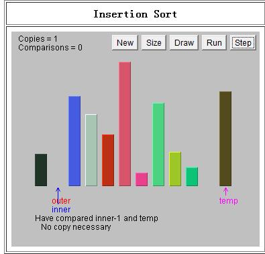The image size is (265, 254).
Task: Start sorting with the Run button
Action: point(214,42)
